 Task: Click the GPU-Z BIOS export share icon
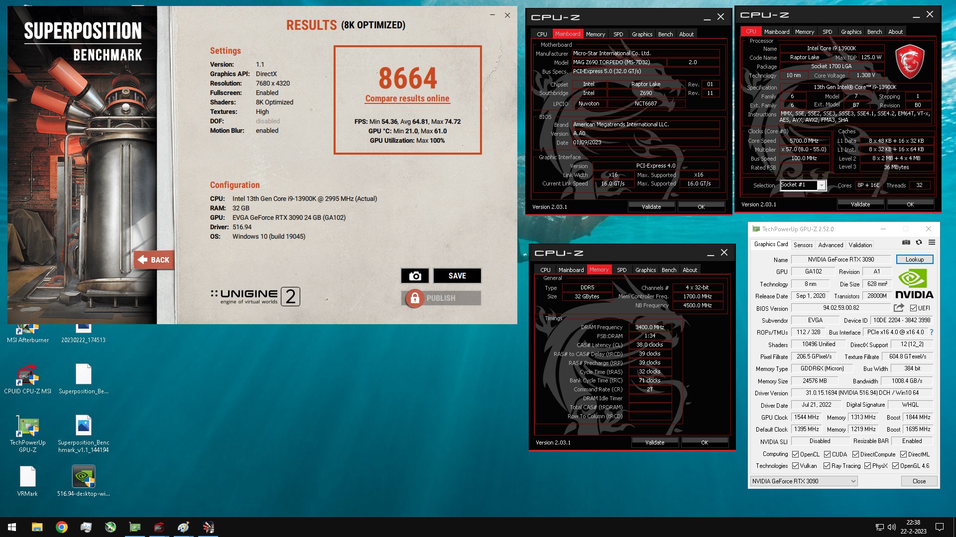(x=899, y=308)
